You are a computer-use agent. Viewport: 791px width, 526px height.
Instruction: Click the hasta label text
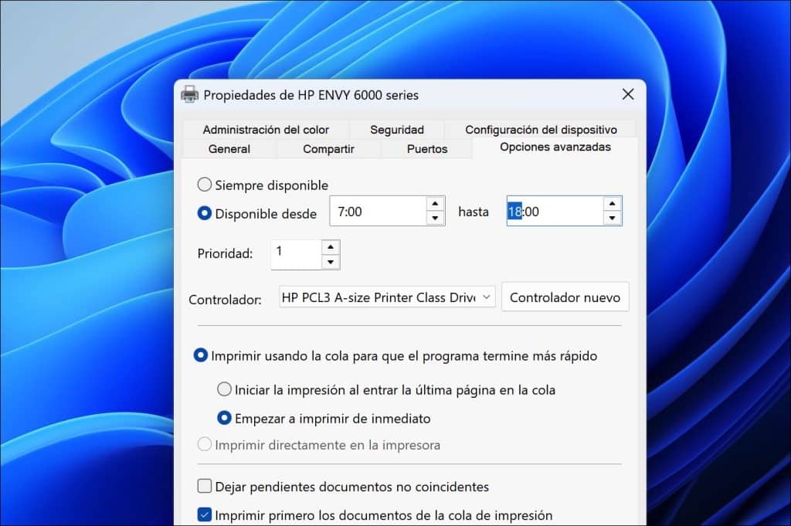(x=474, y=212)
